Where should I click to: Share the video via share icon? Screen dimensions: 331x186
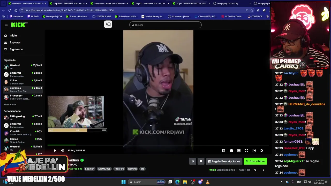[x=255, y=170]
